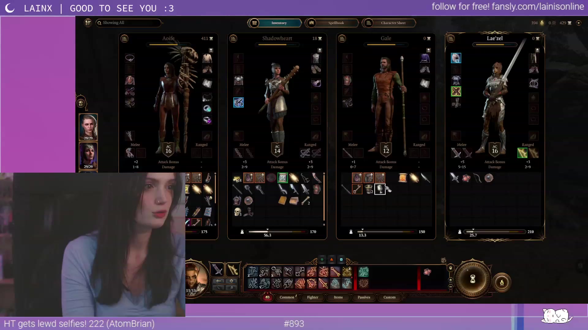Click the sword in Lae'zel's inventory
The image size is (588, 330).
[454, 178]
